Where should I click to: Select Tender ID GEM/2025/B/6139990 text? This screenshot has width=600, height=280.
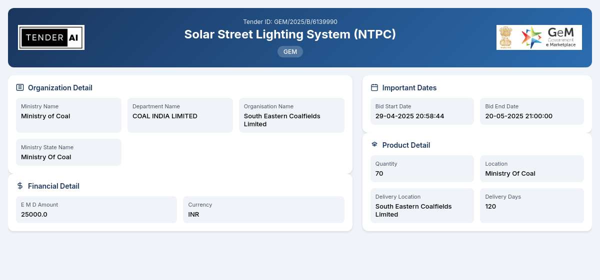tap(290, 22)
